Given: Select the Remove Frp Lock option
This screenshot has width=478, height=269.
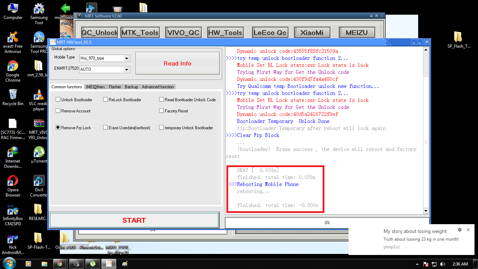Looking at the screenshot, I should [58, 127].
